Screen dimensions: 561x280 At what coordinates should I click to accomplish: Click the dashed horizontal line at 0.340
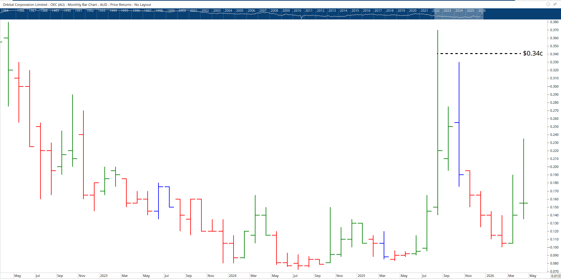click(x=479, y=53)
